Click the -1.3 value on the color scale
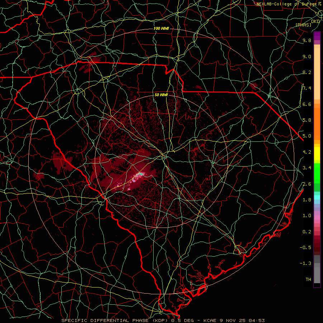The height and width of the screenshot is (323, 323). (305, 263)
